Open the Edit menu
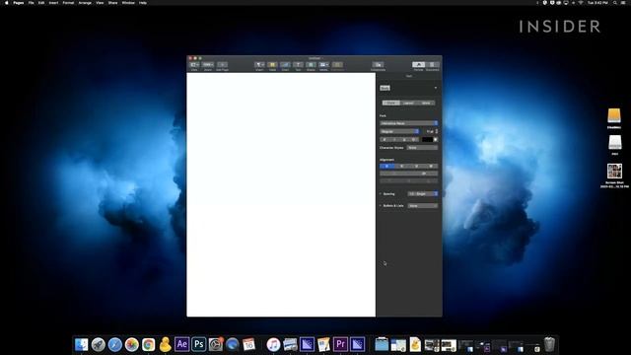The image size is (631, 355). coord(41,3)
